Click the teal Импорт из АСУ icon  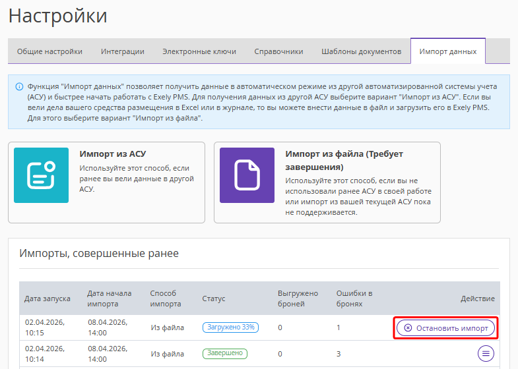42,175
